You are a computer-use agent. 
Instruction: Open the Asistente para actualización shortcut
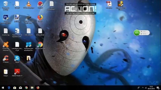[28, 44]
